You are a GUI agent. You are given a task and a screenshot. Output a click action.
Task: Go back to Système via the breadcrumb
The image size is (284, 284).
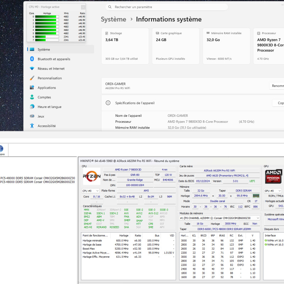(x=113, y=20)
